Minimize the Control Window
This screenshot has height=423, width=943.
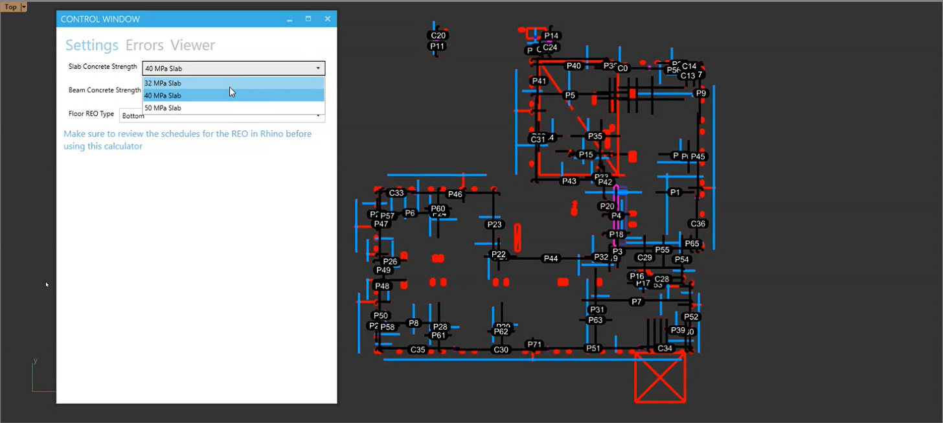pos(290,19)
